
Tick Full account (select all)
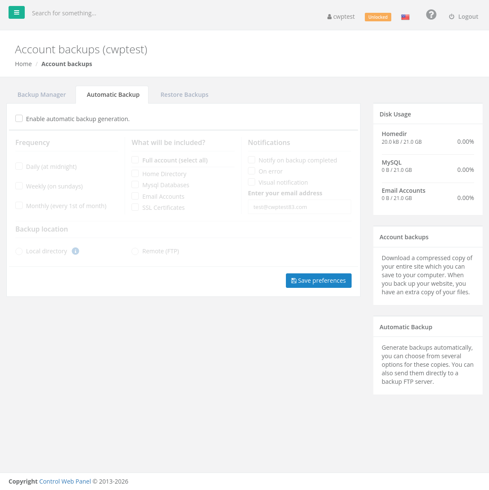click(135, 159)
